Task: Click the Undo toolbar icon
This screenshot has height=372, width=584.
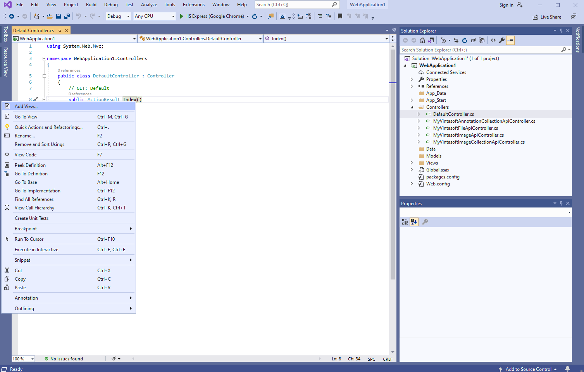Action: [79, 16]
